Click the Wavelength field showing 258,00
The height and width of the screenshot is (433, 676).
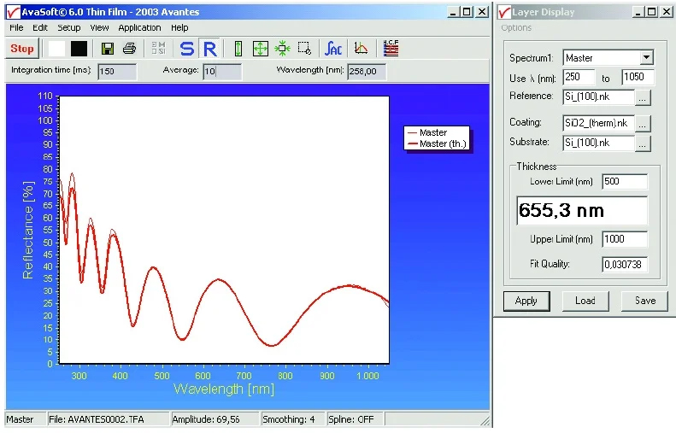[x=367, y=72]
